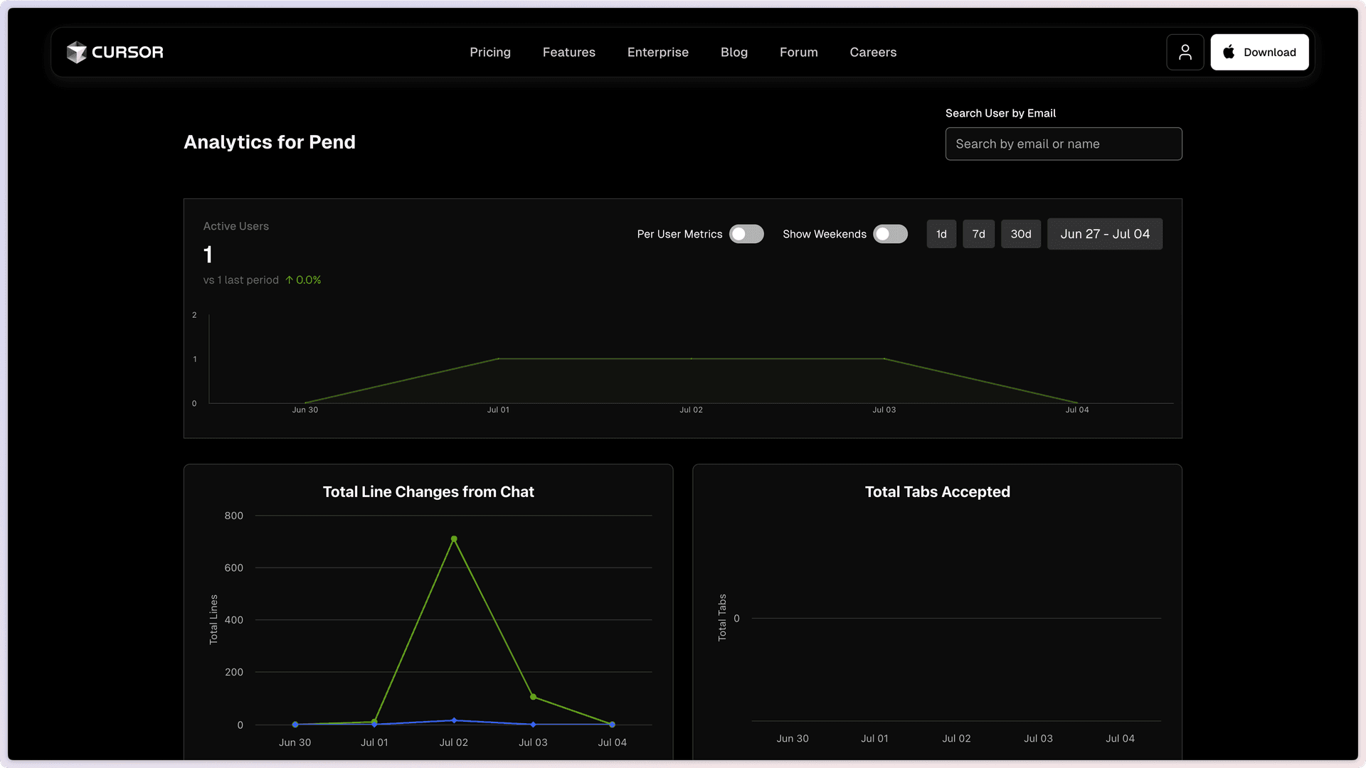Viewport: 1366px width, 768px height.
Task: Select the 1d range button
Action: click(941, 234)
